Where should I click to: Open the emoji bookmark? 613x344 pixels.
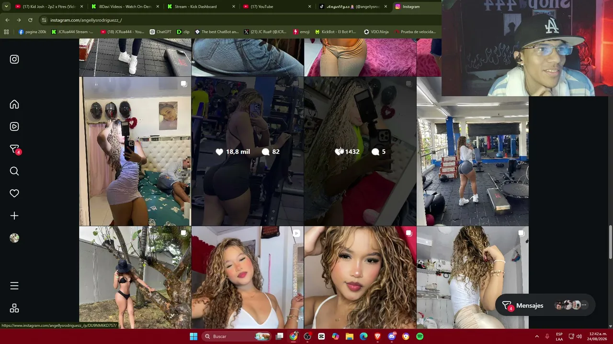[x=302, y=32]
